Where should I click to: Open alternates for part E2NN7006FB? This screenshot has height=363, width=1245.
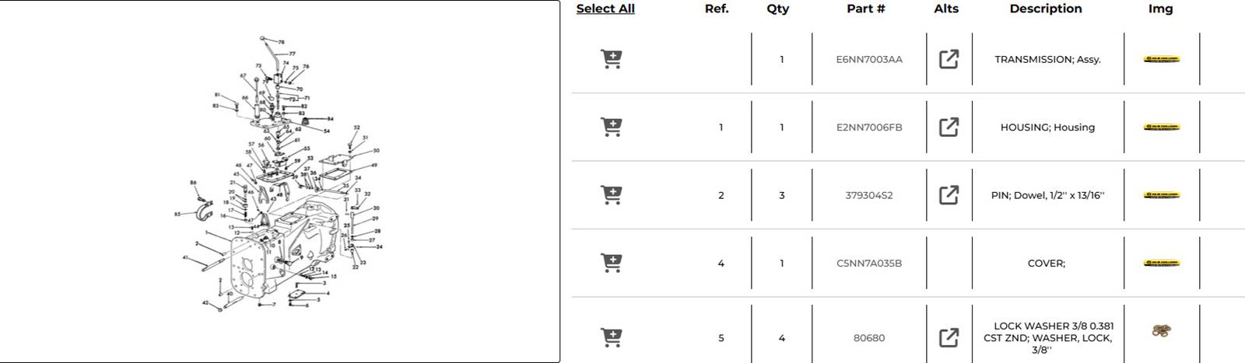pyautogui.click(x=949, y=127)
